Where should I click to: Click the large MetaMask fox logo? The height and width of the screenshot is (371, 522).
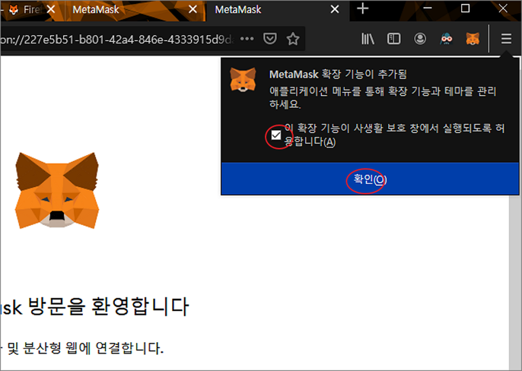tap(57, 190)
